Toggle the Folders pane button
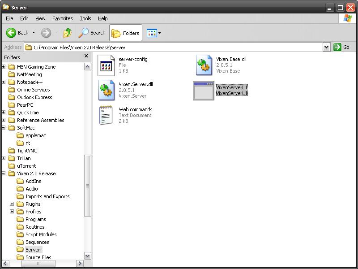The width and height of the screenshot is (358, 269). (x=126, y=33)
